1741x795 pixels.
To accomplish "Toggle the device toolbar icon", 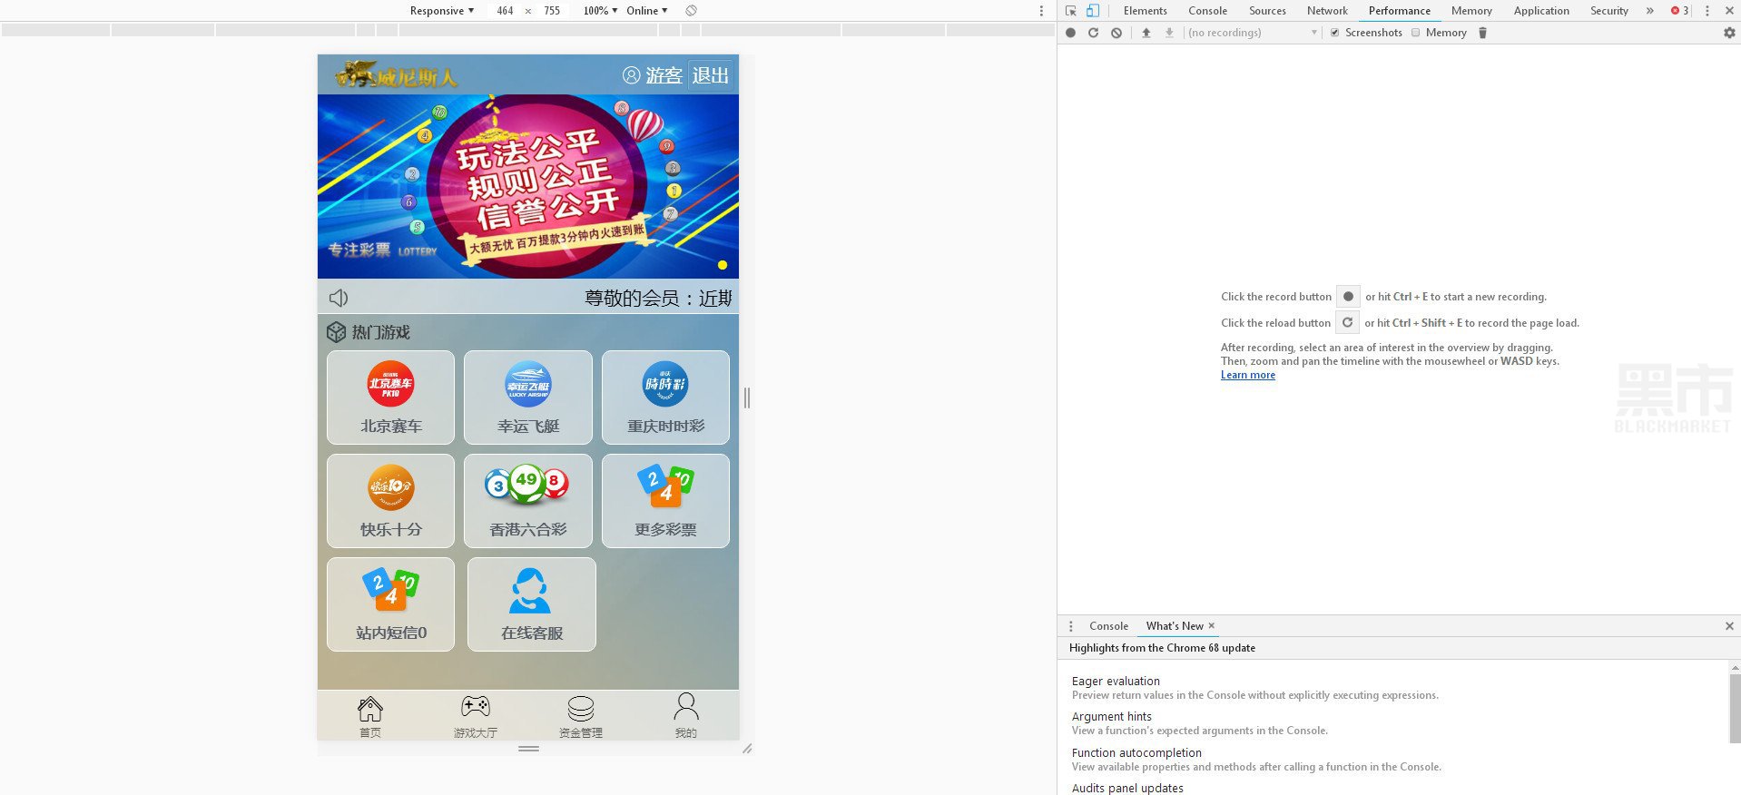I will click(x=1093, y=11).
